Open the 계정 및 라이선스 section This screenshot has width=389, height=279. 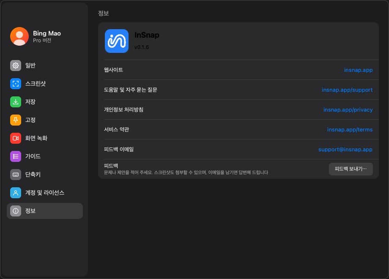[45, 193]
